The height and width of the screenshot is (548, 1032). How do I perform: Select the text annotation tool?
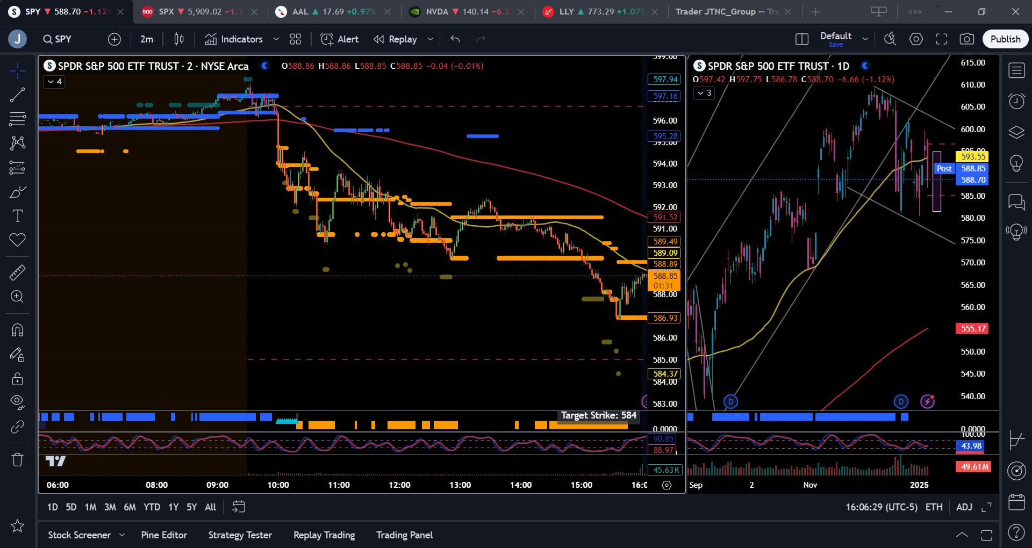point(17,216)
